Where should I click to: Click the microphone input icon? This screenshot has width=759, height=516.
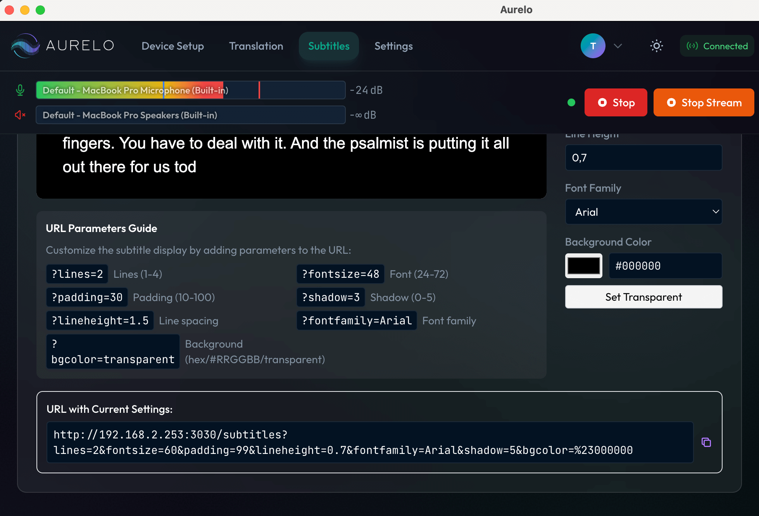coord(20,90)
